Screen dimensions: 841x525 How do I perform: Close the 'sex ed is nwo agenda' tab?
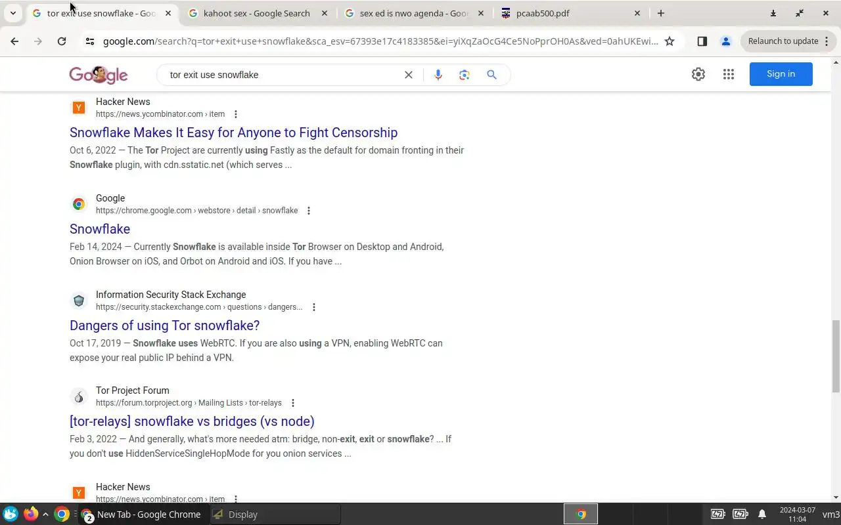click(x=480, y=13)
